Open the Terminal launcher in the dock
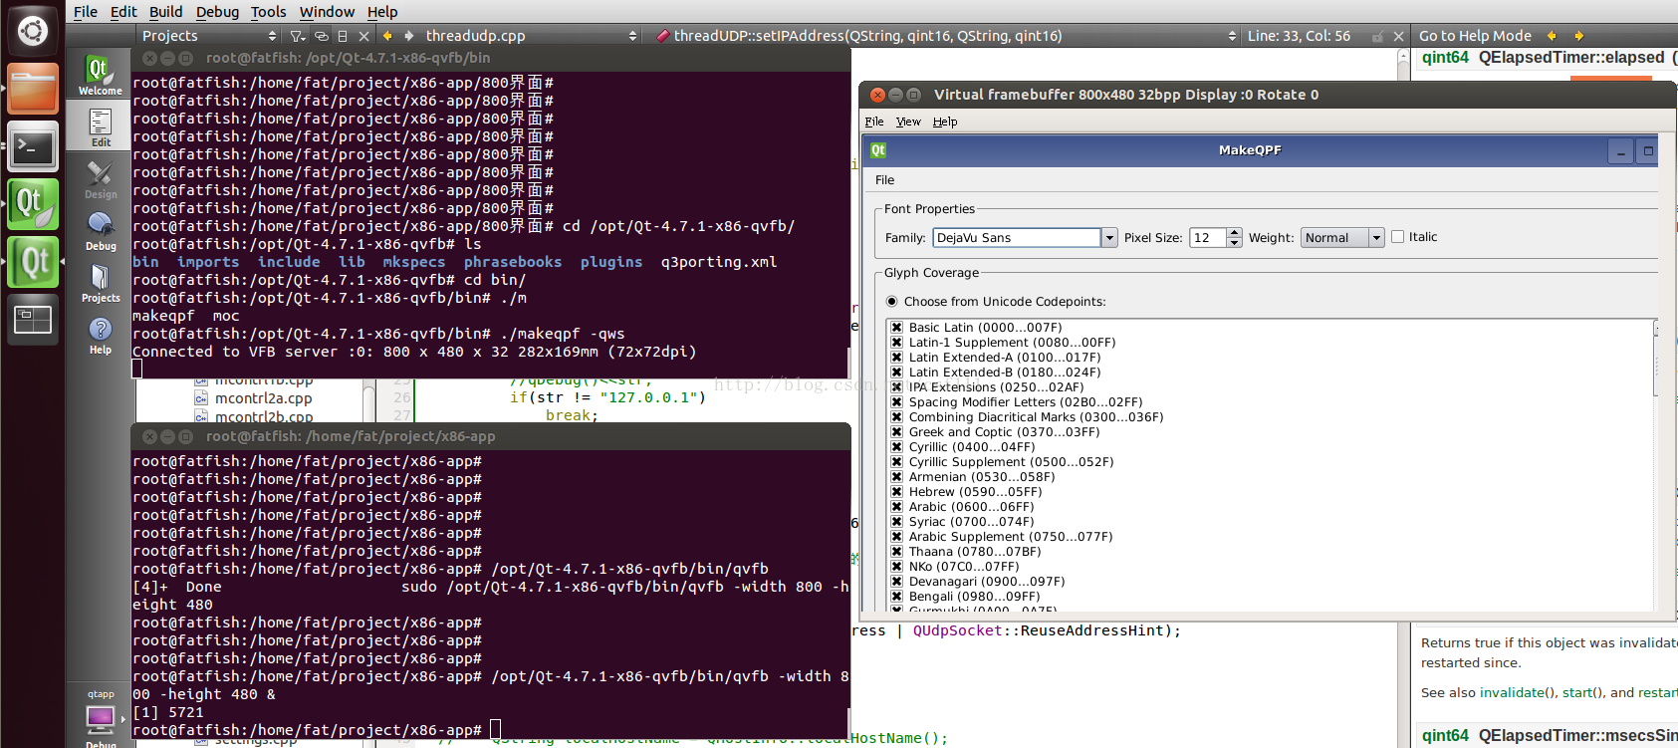 tap(33, 147)
